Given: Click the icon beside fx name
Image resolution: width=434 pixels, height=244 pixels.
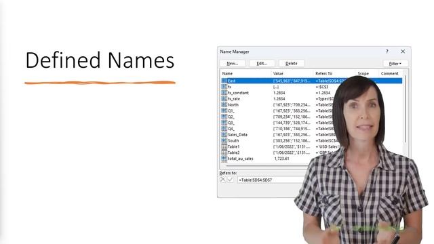Looking at the screenshot, I should pyautogui.click(x=224, y=87).
